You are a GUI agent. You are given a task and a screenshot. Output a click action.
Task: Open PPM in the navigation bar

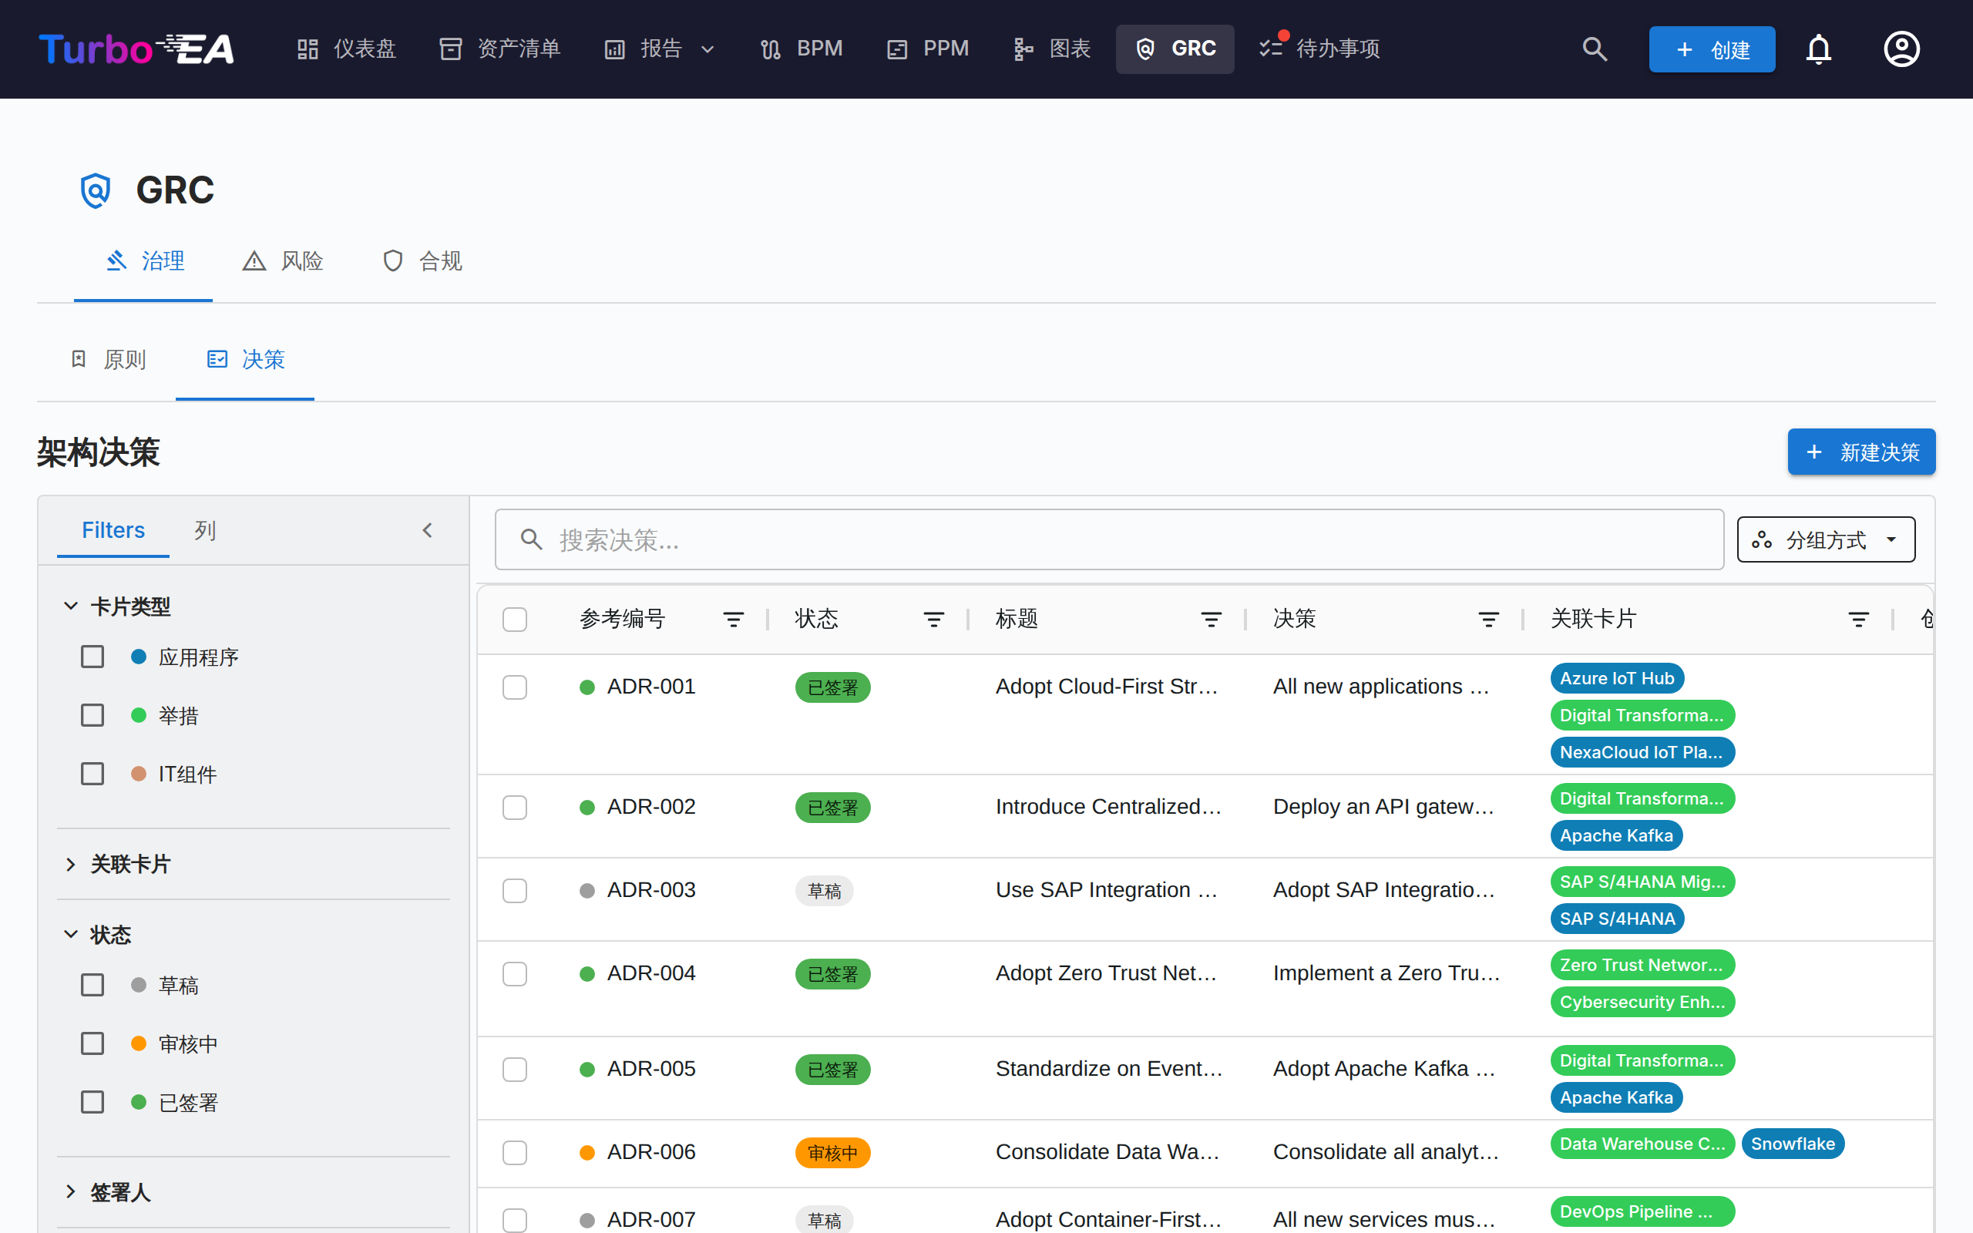coord(929,49)
